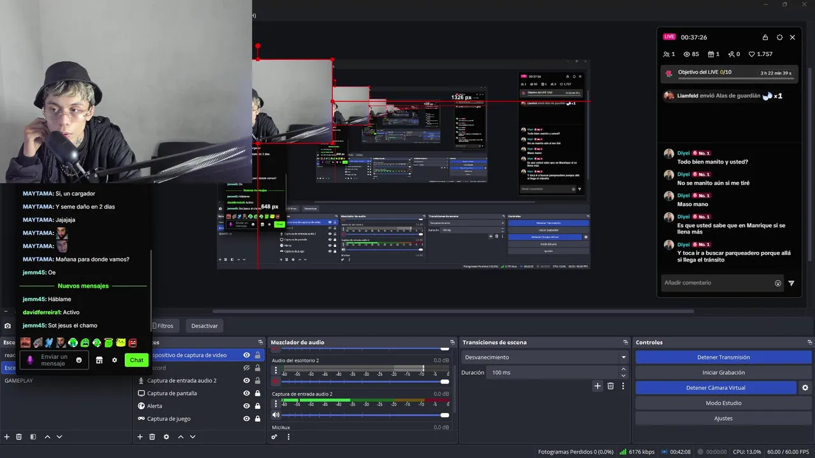Toggle lock on Captura de juego source

click(257, 419)
